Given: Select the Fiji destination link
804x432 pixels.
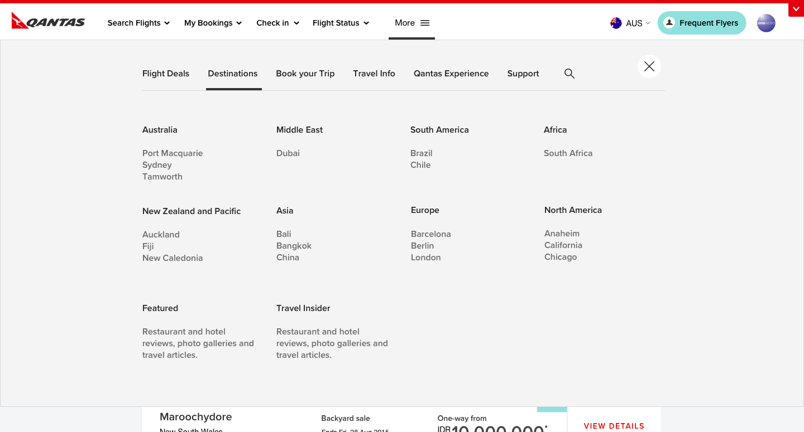Looking at the screenshot, I should [x=148, y=246].
